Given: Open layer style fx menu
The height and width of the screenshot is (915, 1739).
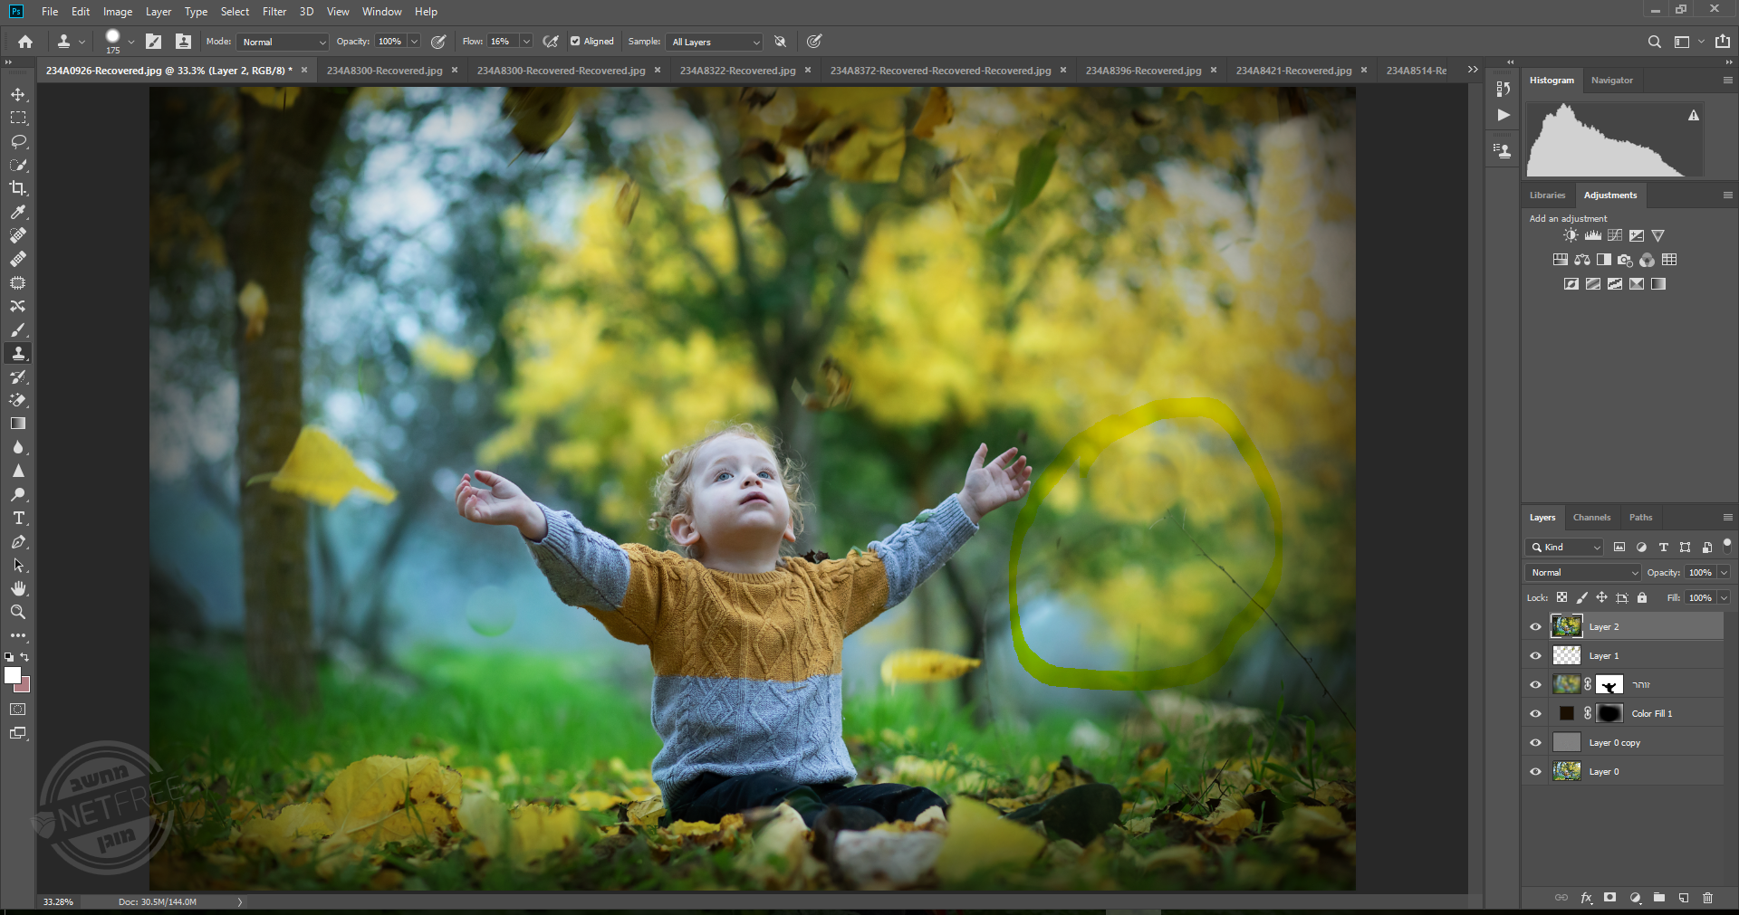Looking at the screenshot, I should click(1586, 898).
